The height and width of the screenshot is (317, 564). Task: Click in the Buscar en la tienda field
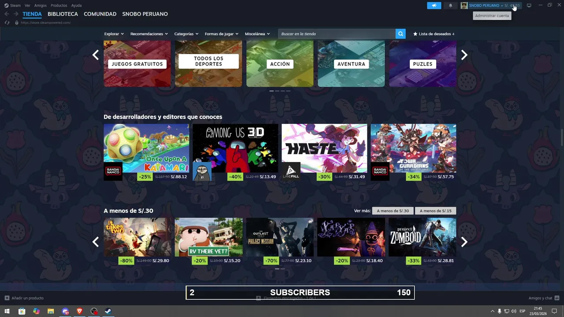[x=337, y=34]
